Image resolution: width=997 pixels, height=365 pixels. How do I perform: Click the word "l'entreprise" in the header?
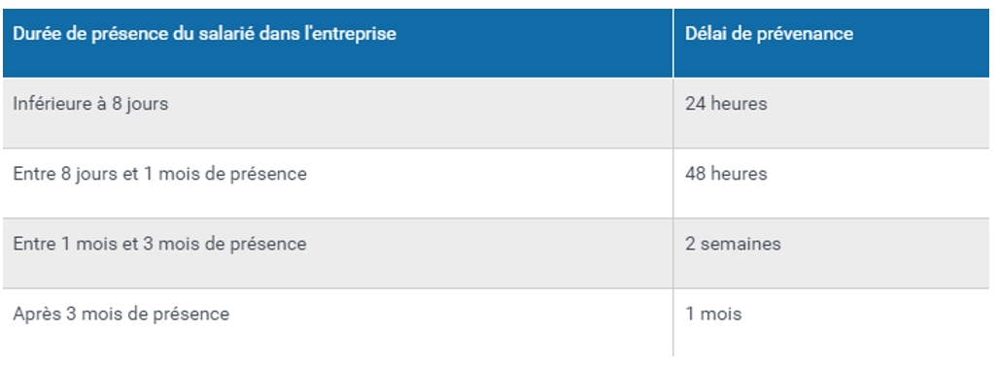pos(351,34)
